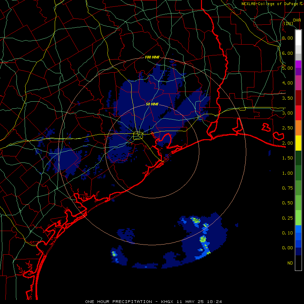304x304 pixels.
Task: Click the 3.00 legend value
Action: pos(287,113)
